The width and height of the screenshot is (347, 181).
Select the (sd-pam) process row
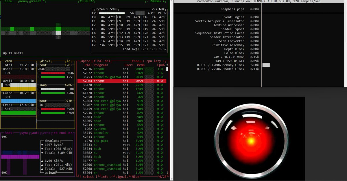pos(122,141)
